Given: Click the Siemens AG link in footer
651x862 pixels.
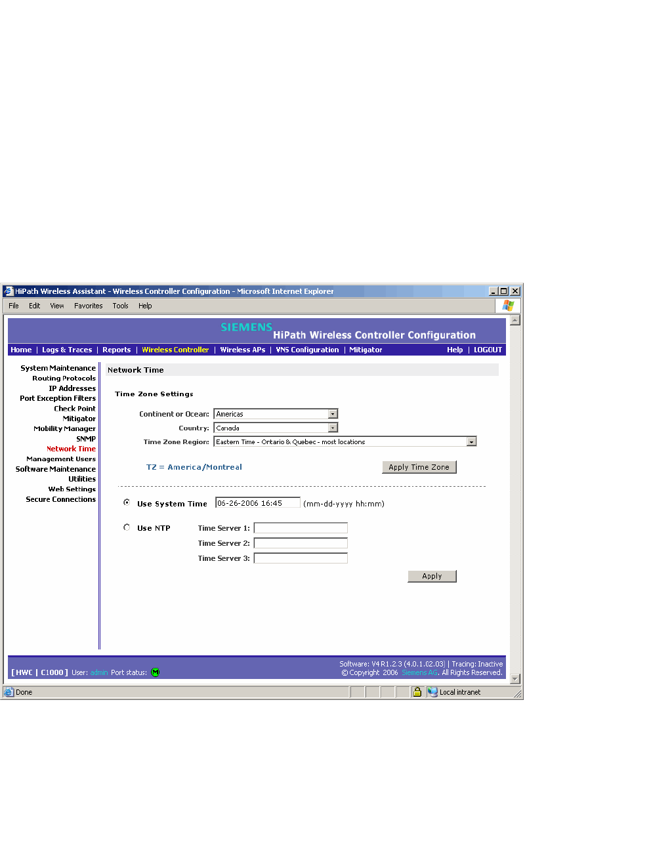Looking at the screenshot, I should [419, 672].
